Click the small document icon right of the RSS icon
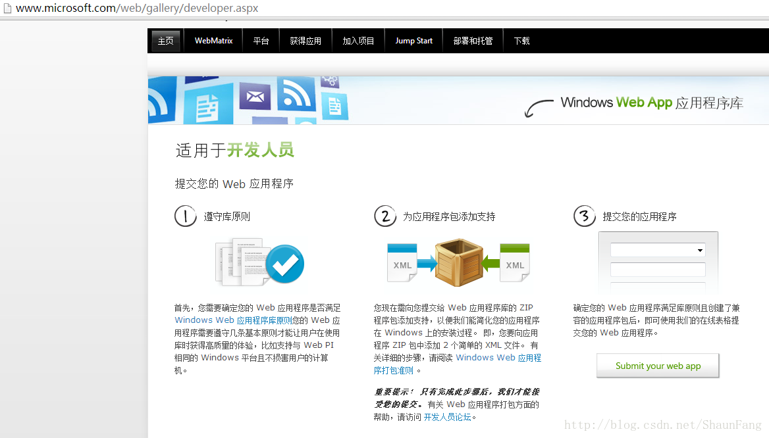Viewport: 769px width, 438px height. point(335,106)
